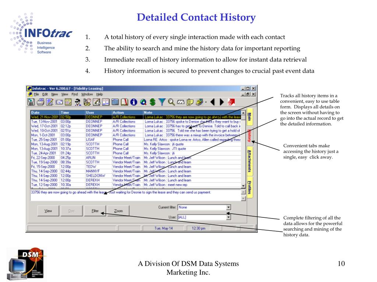Click the yellow notepad toolbar icon
The height and width of the screenshot is (282, 377).
click(x=68, y=102)
